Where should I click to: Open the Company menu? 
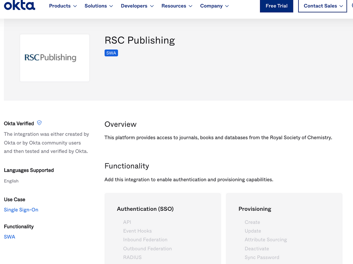(214, 6)
